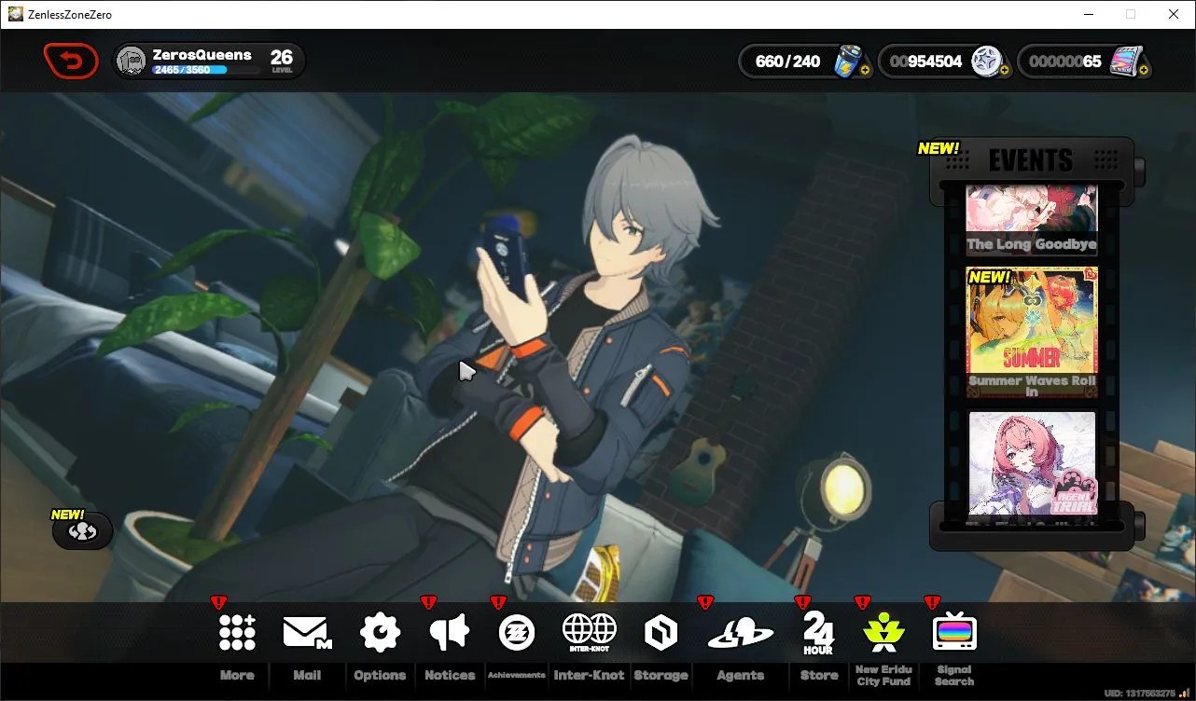Open Summer Waves Roll In event thumbnail
1196x701 pixels.
coord(1031,333)
